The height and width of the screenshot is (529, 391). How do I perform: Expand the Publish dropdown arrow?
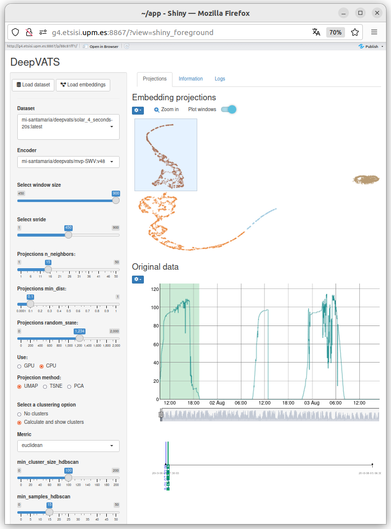(x=382, y=46)
